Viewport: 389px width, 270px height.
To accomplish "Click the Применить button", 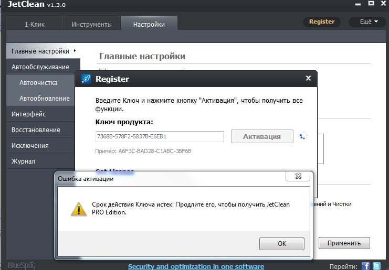I will pyautogui.click(x=344, y=243).
